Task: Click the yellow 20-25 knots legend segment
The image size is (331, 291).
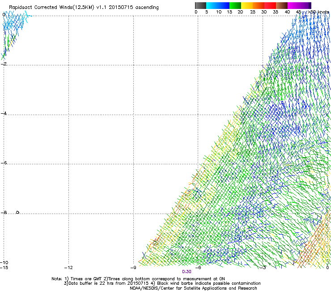Action: [247, 5]
